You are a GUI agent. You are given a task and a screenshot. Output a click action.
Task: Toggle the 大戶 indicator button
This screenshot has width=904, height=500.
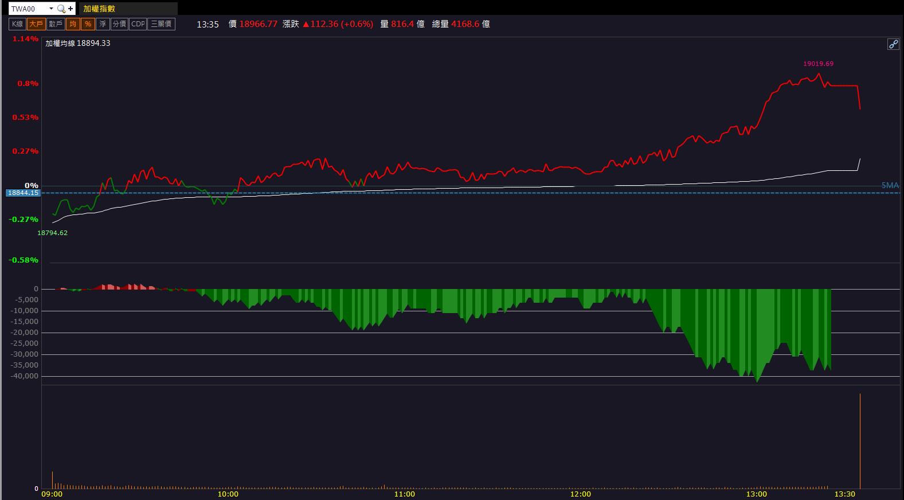point(36,24)
